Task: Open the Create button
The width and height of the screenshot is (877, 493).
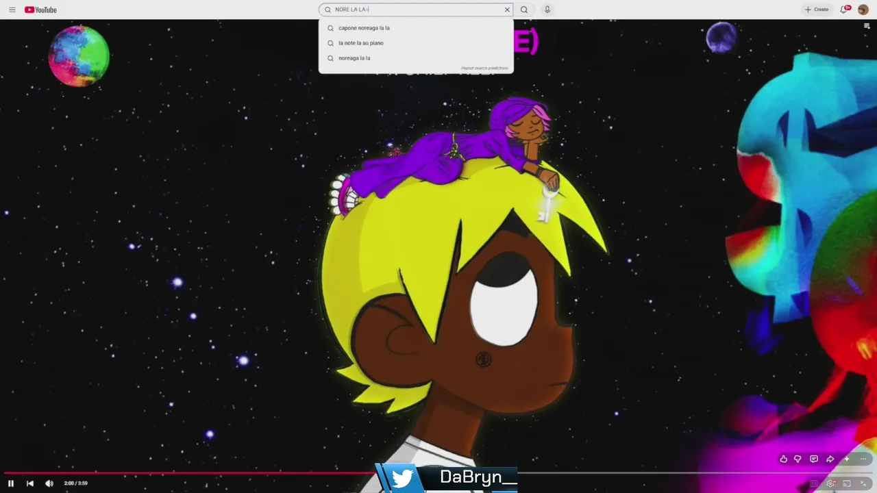Action: pyautogui.click(x=817, y=10)
